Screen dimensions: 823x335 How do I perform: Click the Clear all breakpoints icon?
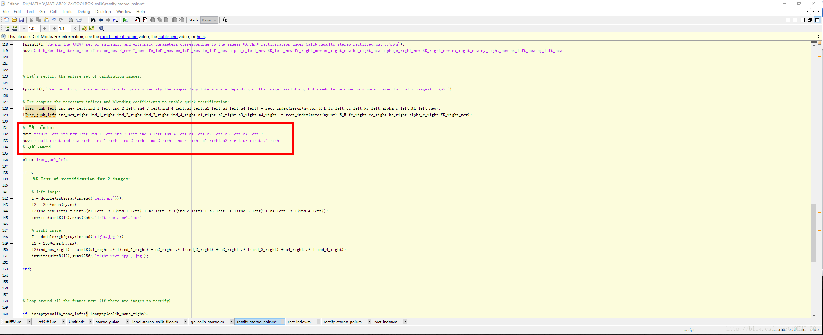point(145,20)
